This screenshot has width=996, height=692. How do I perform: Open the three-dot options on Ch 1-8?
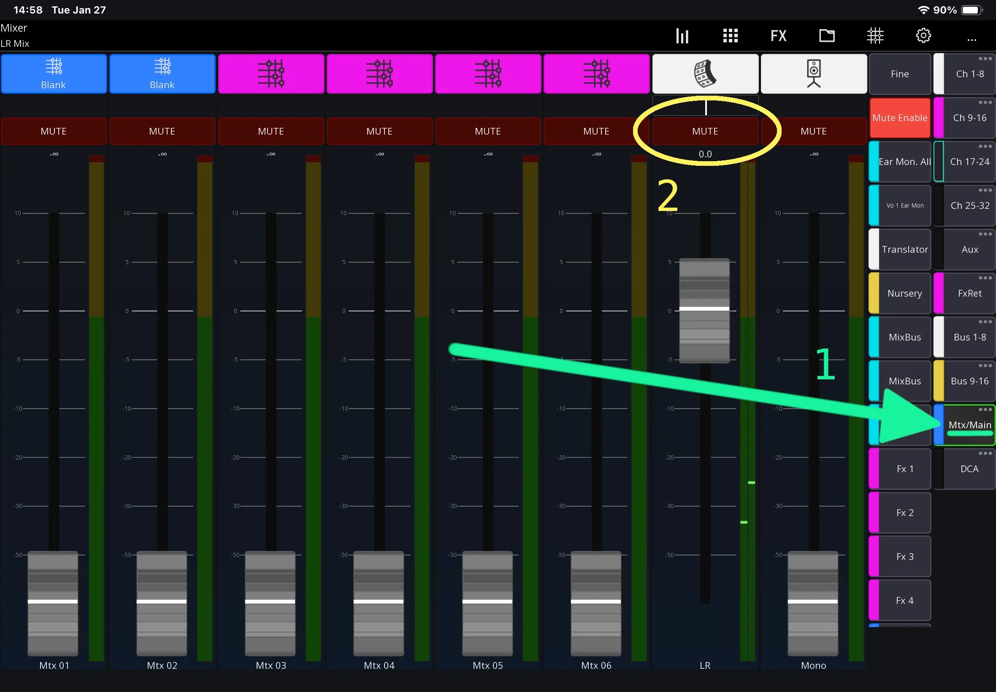(985, 59)
